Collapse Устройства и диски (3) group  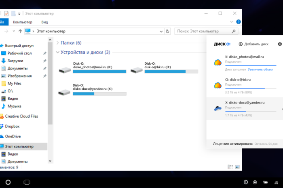(57, 52)
